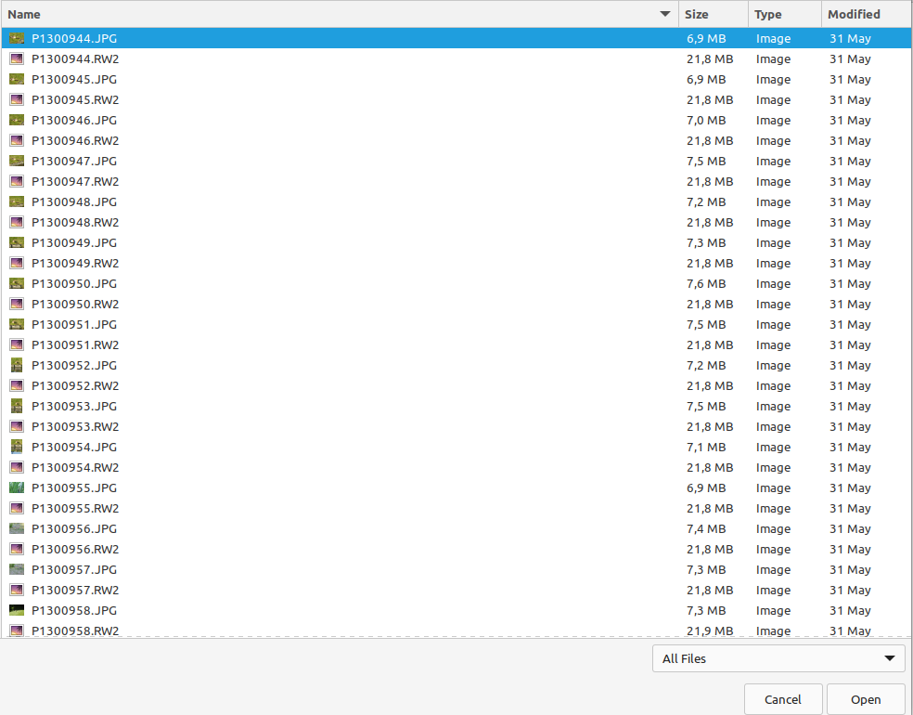The height and width of the screenshot is (715, 913).
Task: Click the raw image icon of P1300956.RW2
Action: click(x=17, y=549)
